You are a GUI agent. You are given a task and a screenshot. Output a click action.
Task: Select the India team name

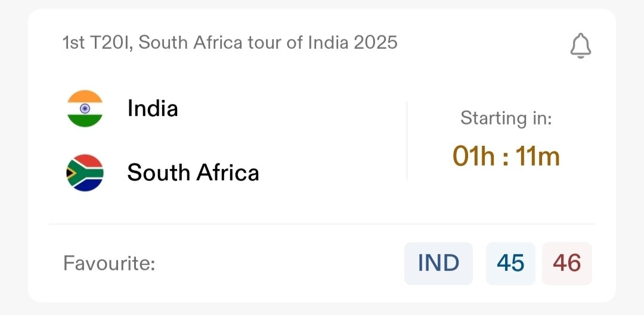click(x=153, y=108)
